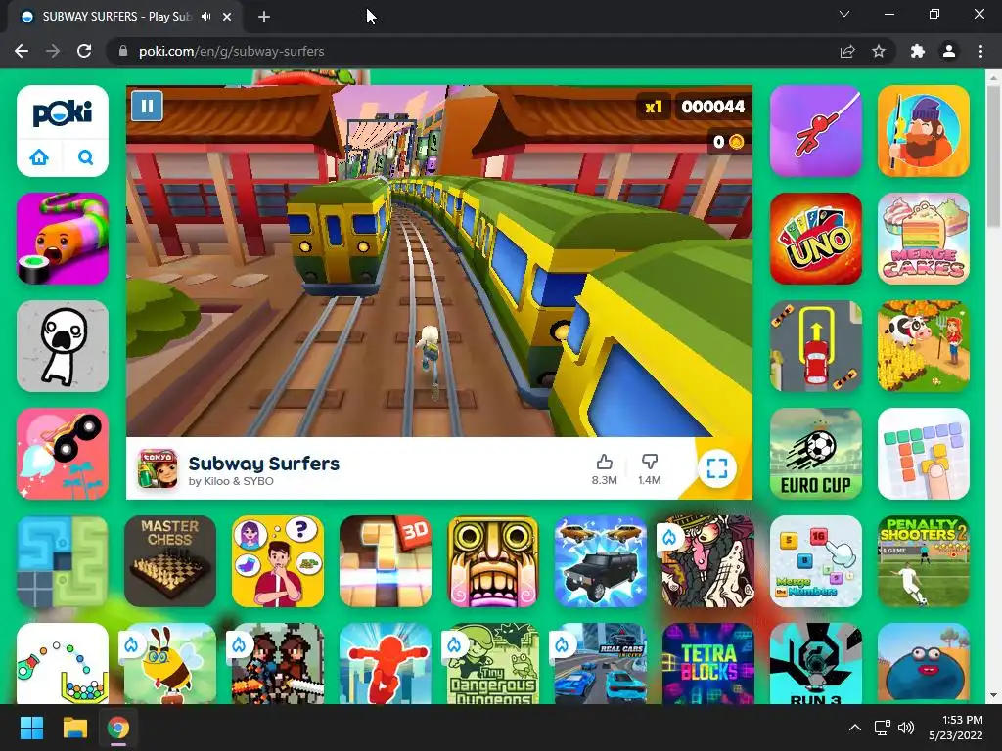Open the sushi snake game
This screenshot has width=1002, height=751.
63,239
